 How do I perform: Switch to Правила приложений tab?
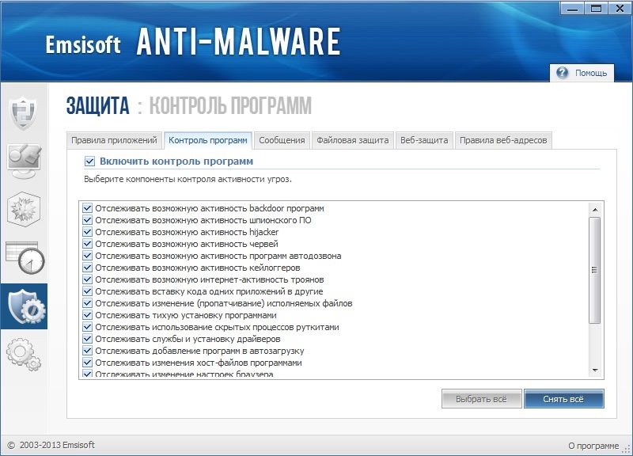[114, 141]
